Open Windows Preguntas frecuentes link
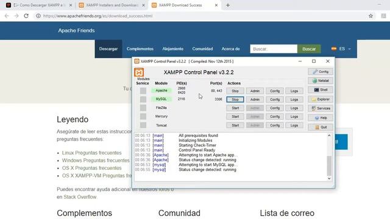The height and width of the screenshot is (219, 390). (x=96, y=161)
